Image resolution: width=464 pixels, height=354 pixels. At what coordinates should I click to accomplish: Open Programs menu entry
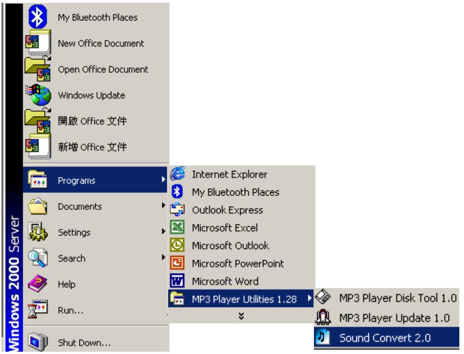coord(95,180)
